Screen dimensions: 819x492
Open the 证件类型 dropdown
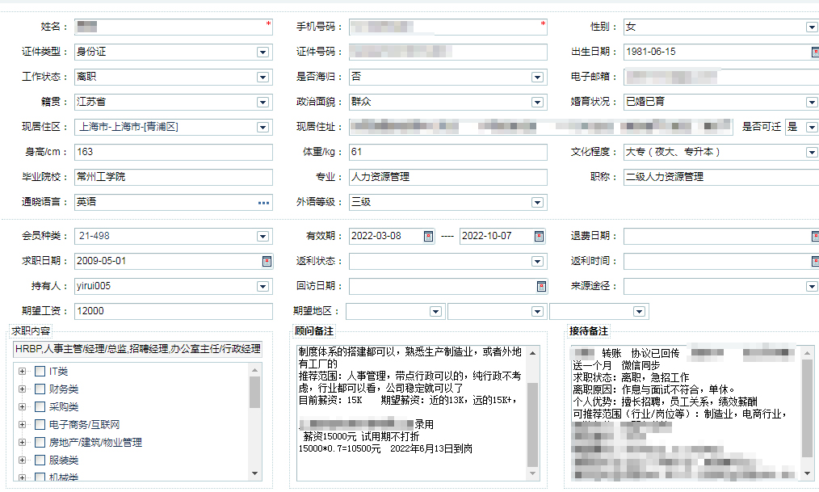click(262, 53)
